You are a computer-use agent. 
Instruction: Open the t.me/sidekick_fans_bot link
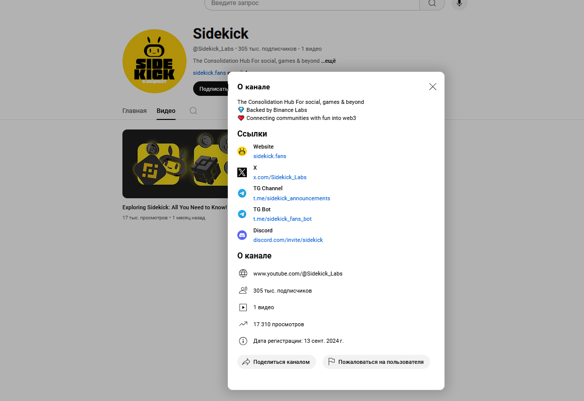pyautogui.click(x=282, y=219)
